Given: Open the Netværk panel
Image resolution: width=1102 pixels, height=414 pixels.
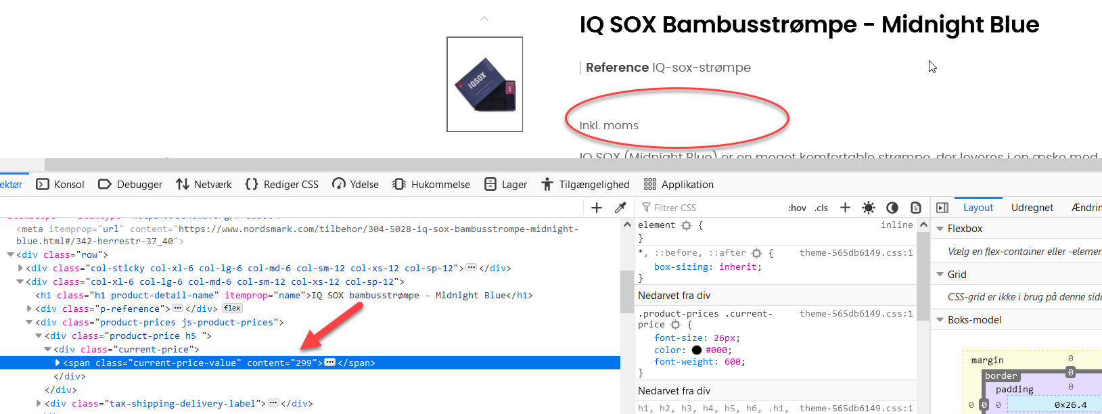Looking at the screenshot, I should pos(204,184).
